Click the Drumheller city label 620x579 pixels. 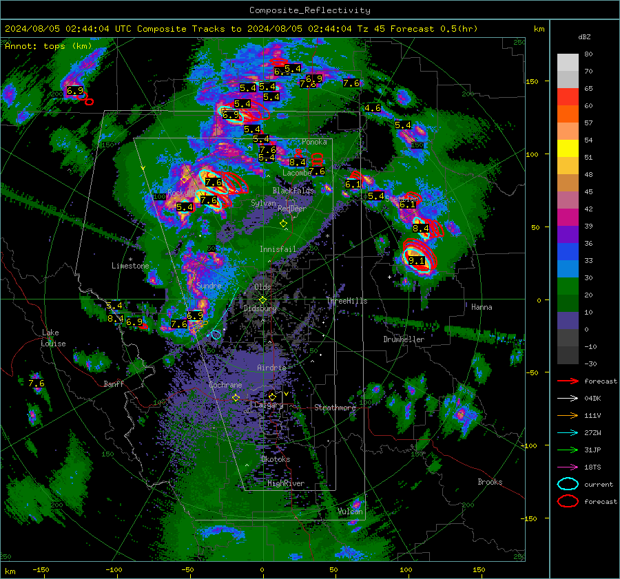point(404,339)
